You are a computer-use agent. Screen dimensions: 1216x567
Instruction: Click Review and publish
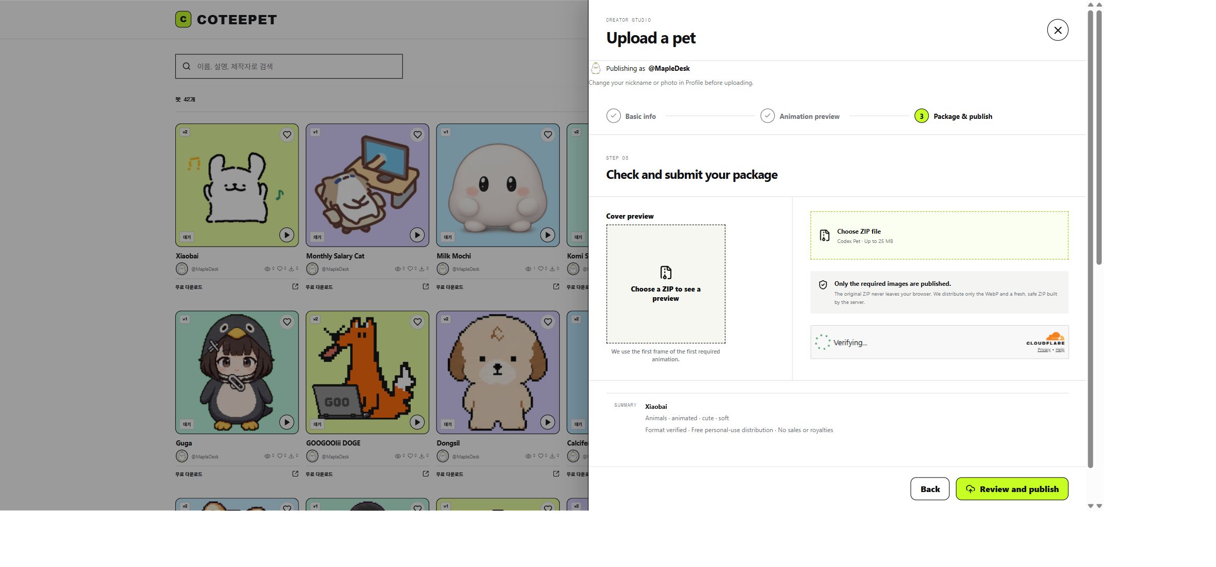1012,489
